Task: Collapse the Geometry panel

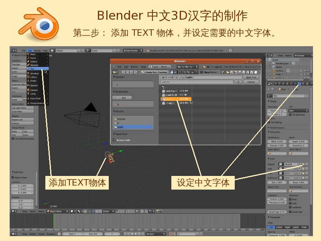Action: [268, 132]
